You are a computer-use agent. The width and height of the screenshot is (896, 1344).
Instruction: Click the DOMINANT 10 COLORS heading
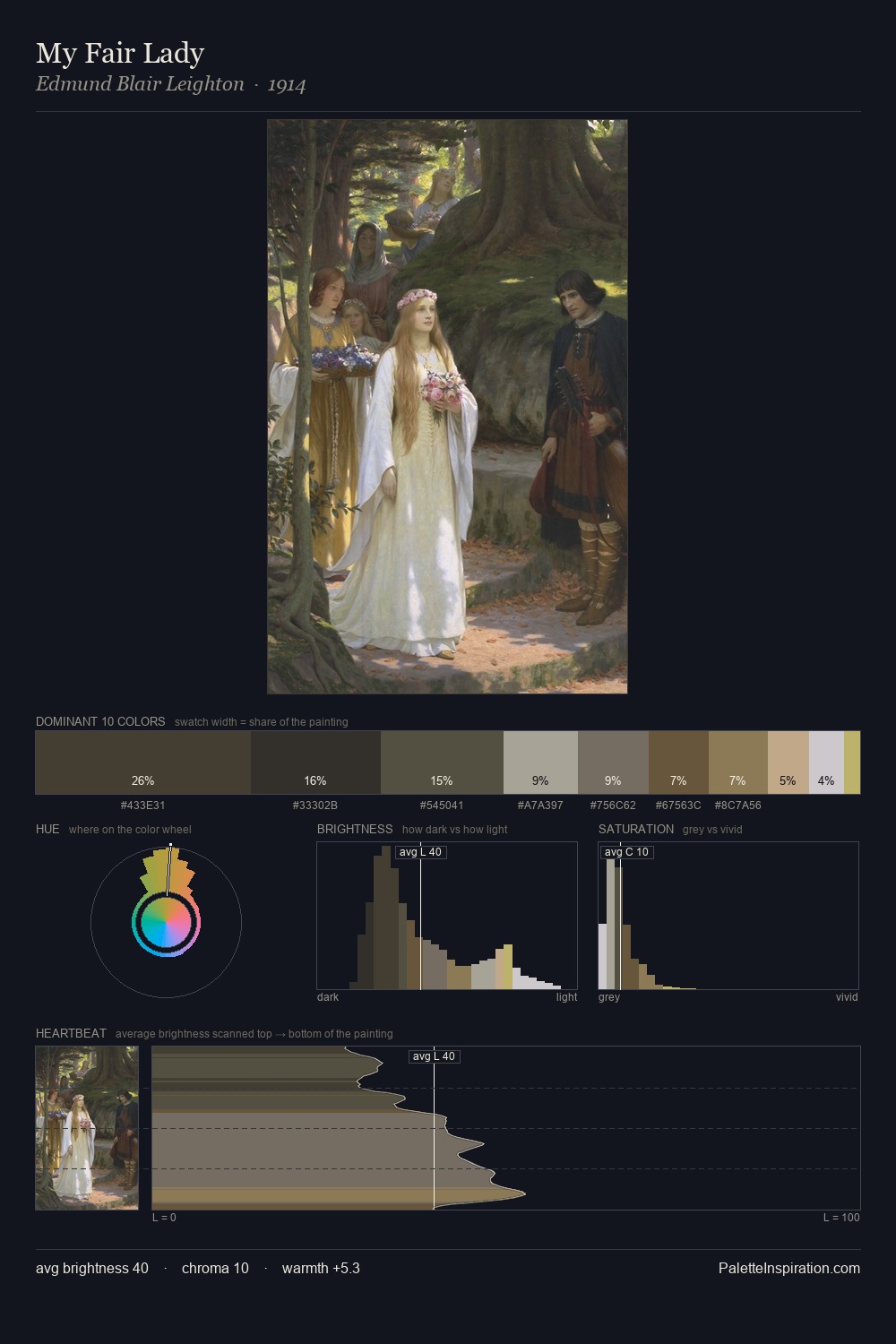tap(100, 721)
